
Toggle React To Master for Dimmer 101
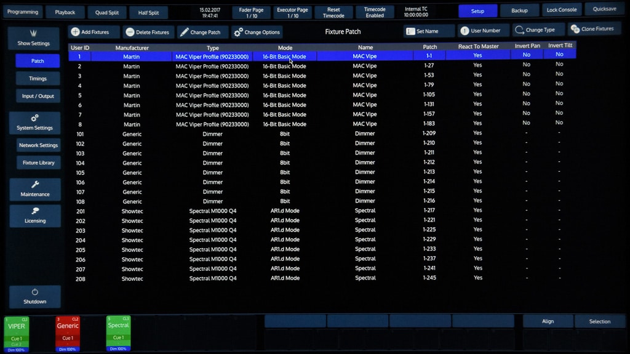(477, 134)
